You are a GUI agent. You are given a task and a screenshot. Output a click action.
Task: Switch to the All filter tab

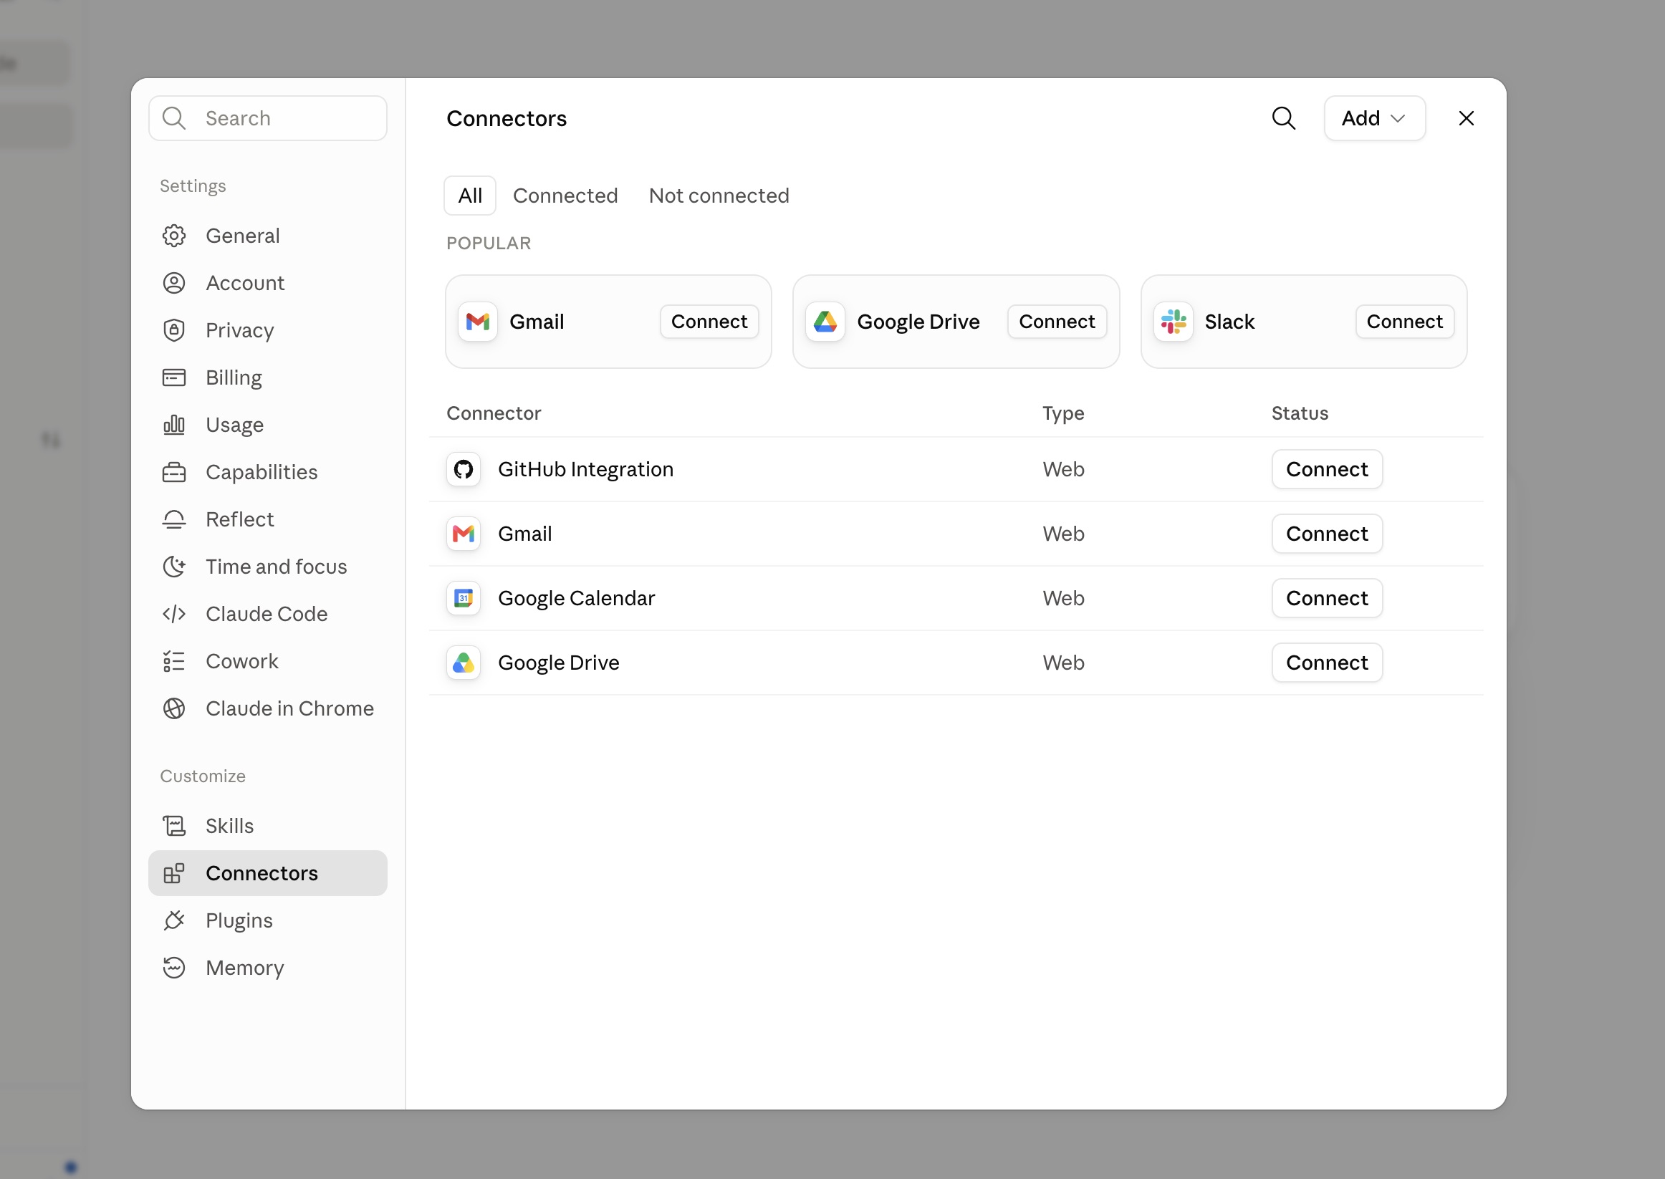(470, 196)
